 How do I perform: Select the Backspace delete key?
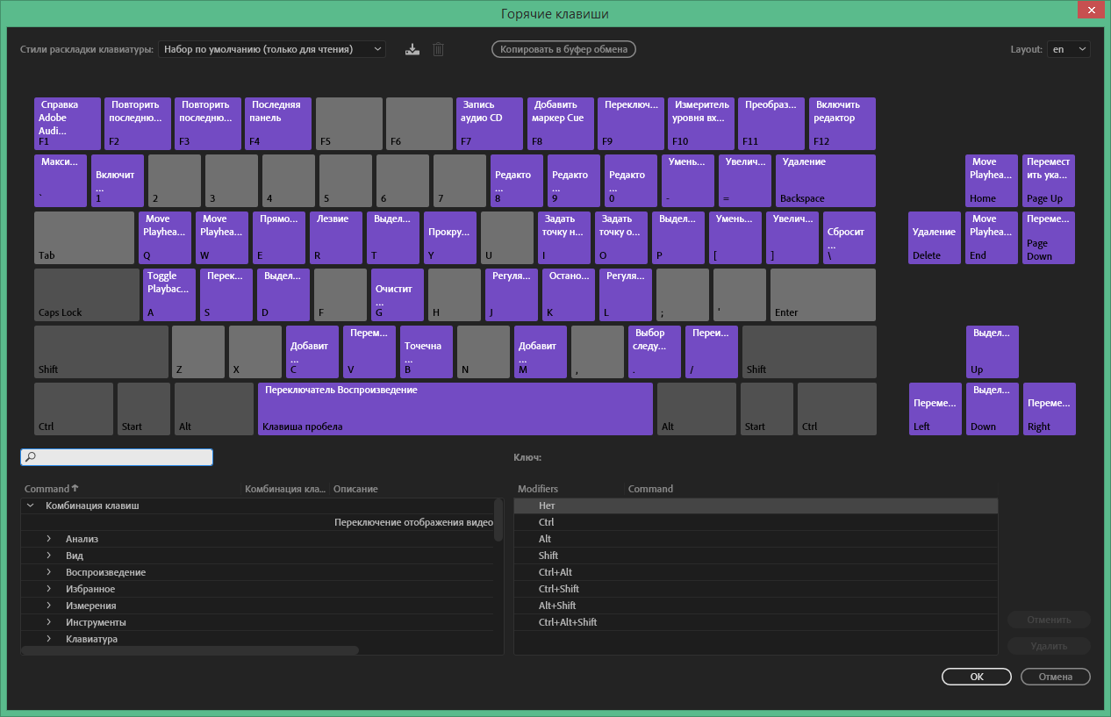(x=825, y=181)
